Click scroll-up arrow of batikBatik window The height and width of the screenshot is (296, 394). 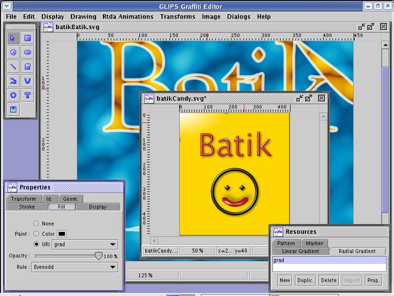pyautogui.click(x=385, y=45)
